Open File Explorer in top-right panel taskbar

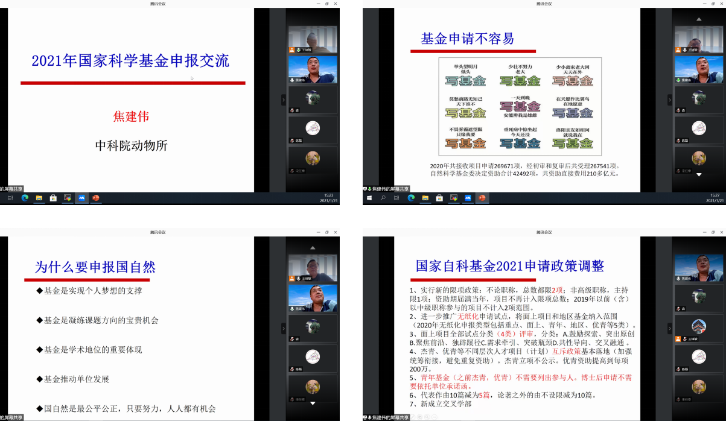[425, 198]
